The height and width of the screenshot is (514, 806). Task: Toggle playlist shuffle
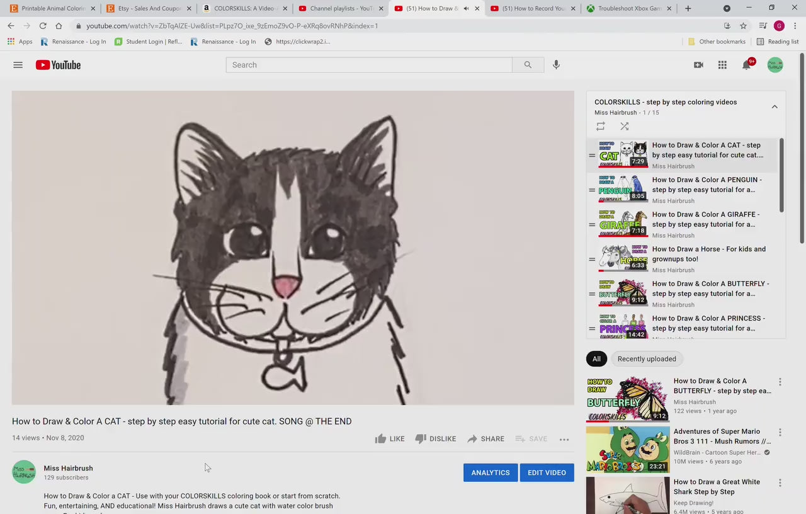[625, 127]
